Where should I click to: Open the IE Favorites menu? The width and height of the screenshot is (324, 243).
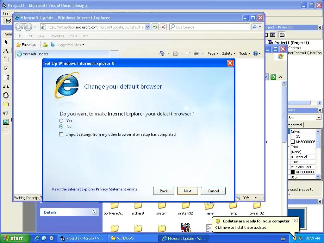pyautogui.click(x=56, y=36)
